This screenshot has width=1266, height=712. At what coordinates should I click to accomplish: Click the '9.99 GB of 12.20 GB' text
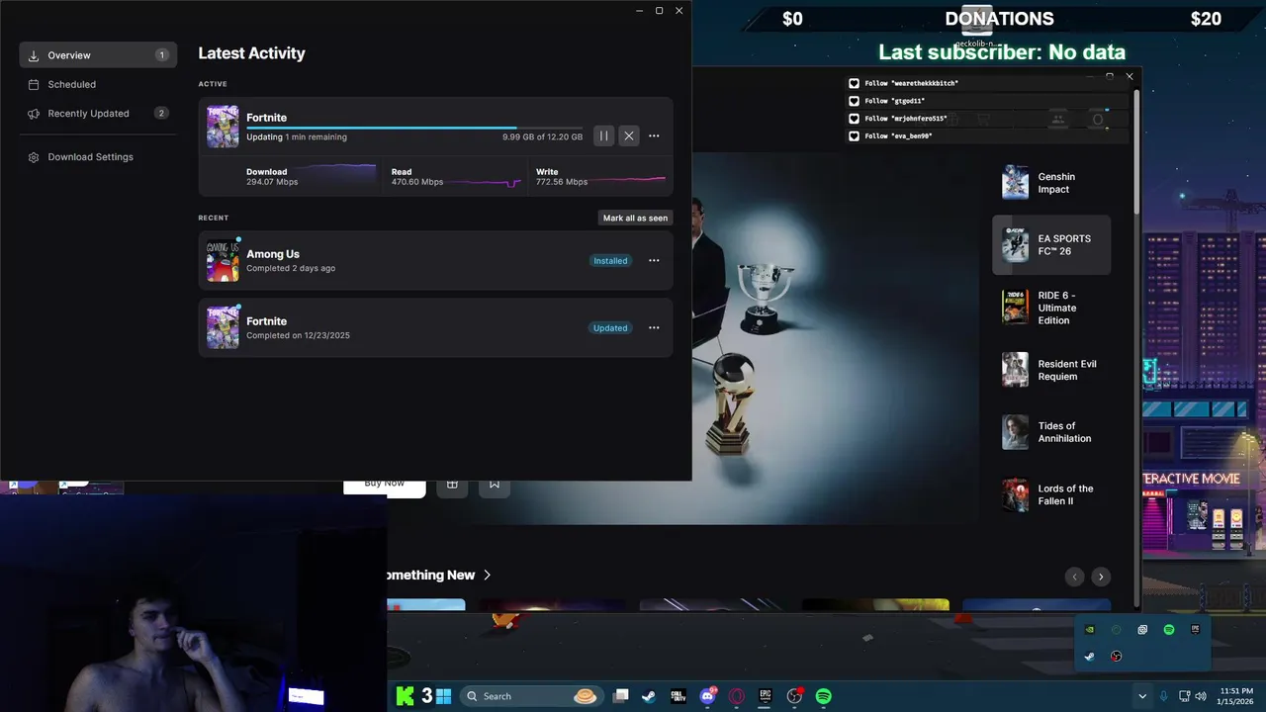(542, 136)
